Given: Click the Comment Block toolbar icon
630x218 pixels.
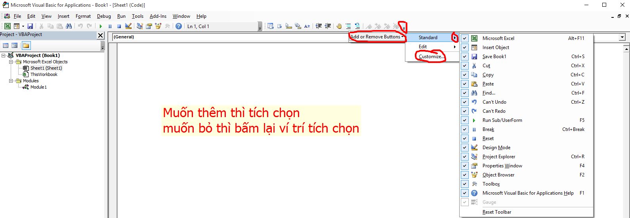Looking at the screenshot, I should [x=348, y=26].
